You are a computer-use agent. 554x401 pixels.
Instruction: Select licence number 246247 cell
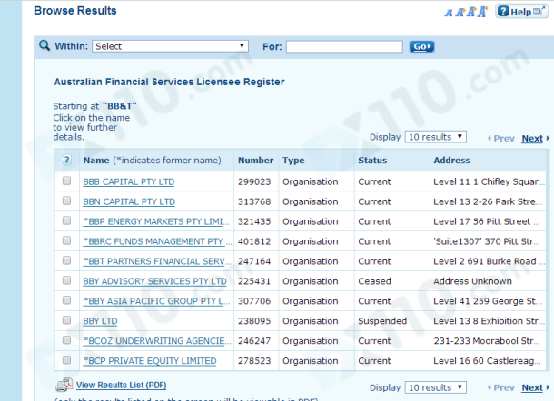254,341
